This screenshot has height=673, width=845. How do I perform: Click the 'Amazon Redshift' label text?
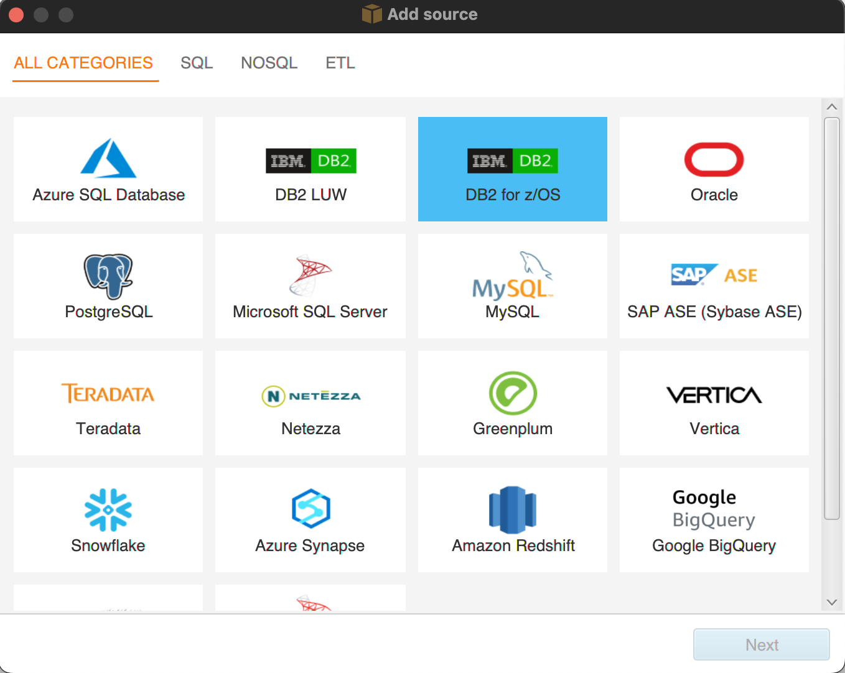coord(513,545)
